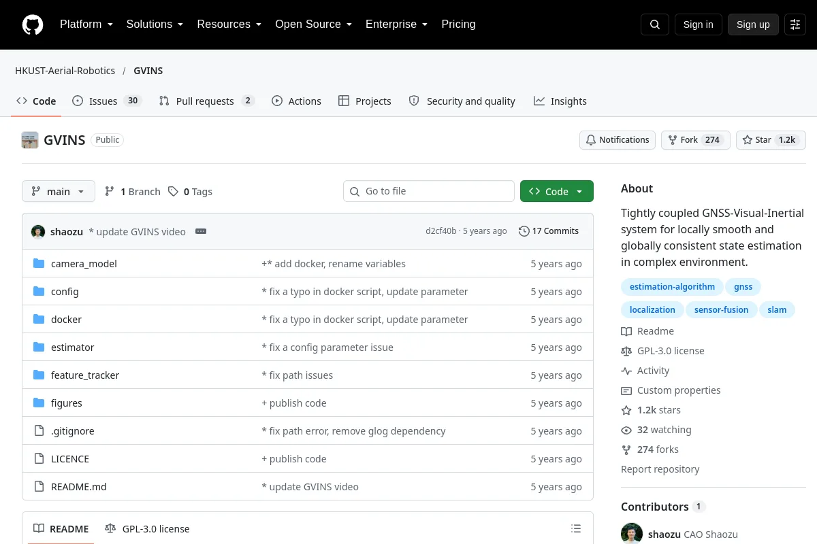Image resolution: width=817 pixels, height=544 pixels.
Task: Open the Activity link in About
Action: [645, 371]
